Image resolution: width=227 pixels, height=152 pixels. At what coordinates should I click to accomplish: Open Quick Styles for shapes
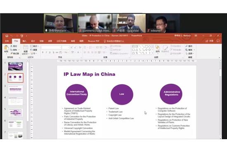pyautogui.click(x=165, y=49)
